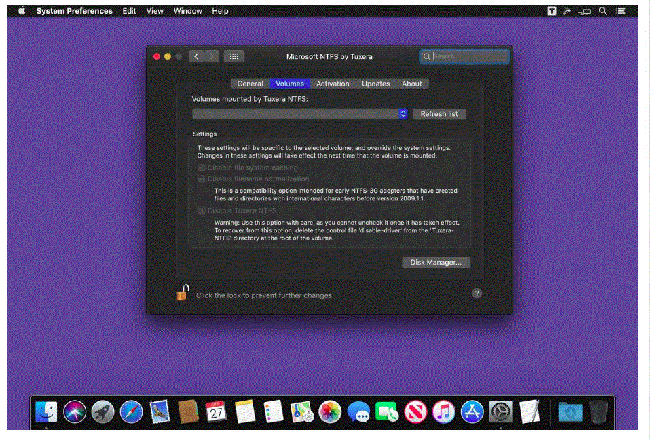Open Finder from the dock

pyautogui.click(x=46, y=411)
